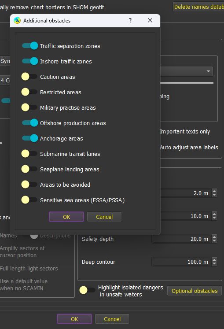This screenshot has width=224, height=329.
Task: Decrease Safety depth using down arrow
Action: click(x=214, y=241)
